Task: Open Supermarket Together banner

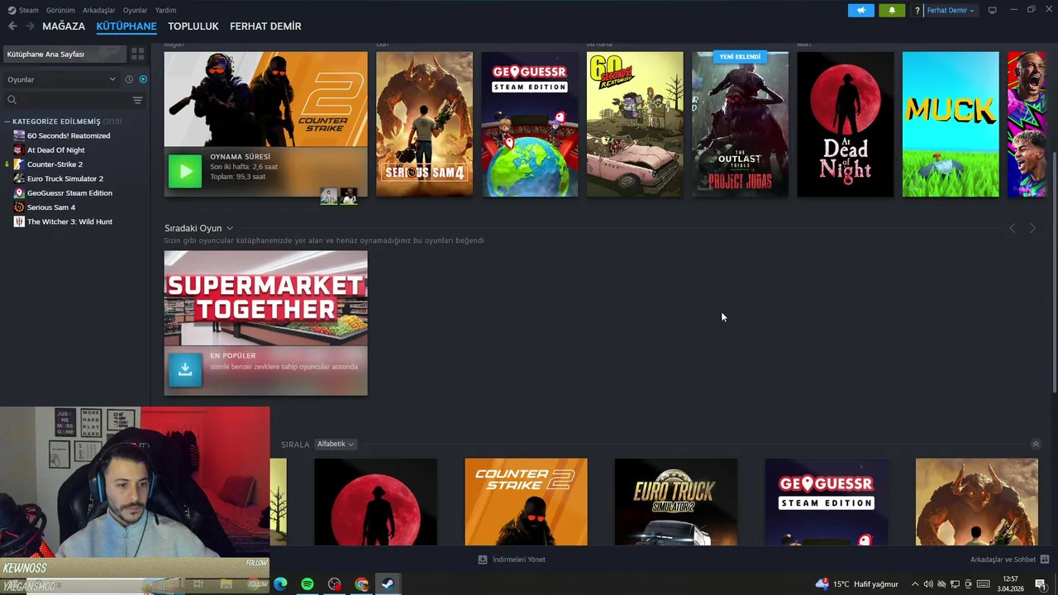Action: (265, 298)
